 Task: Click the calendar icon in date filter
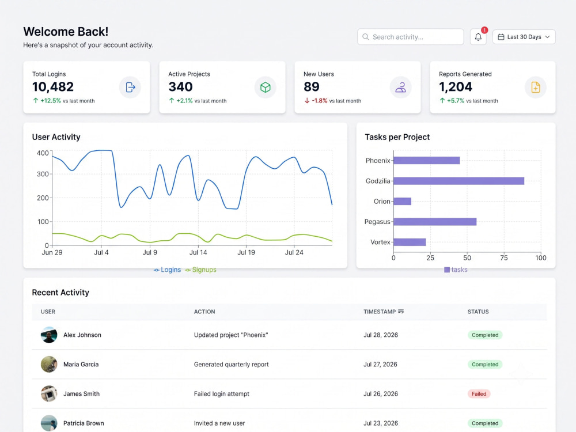(501, 37)
